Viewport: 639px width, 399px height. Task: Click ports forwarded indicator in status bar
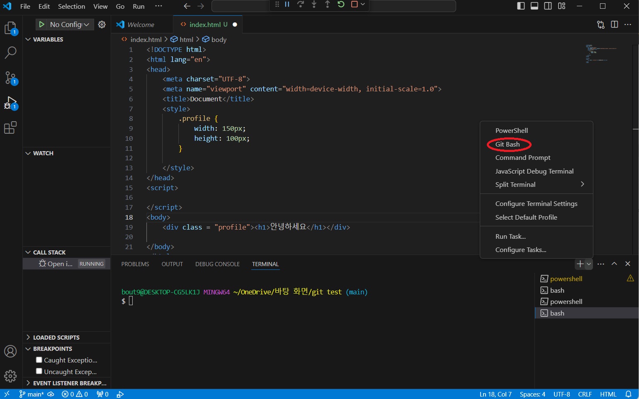tap(102, 394)
